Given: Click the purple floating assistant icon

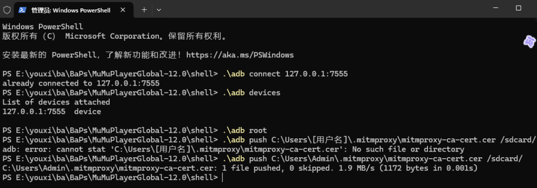Looking at the screenshot, I should click(x=530, y=42).
